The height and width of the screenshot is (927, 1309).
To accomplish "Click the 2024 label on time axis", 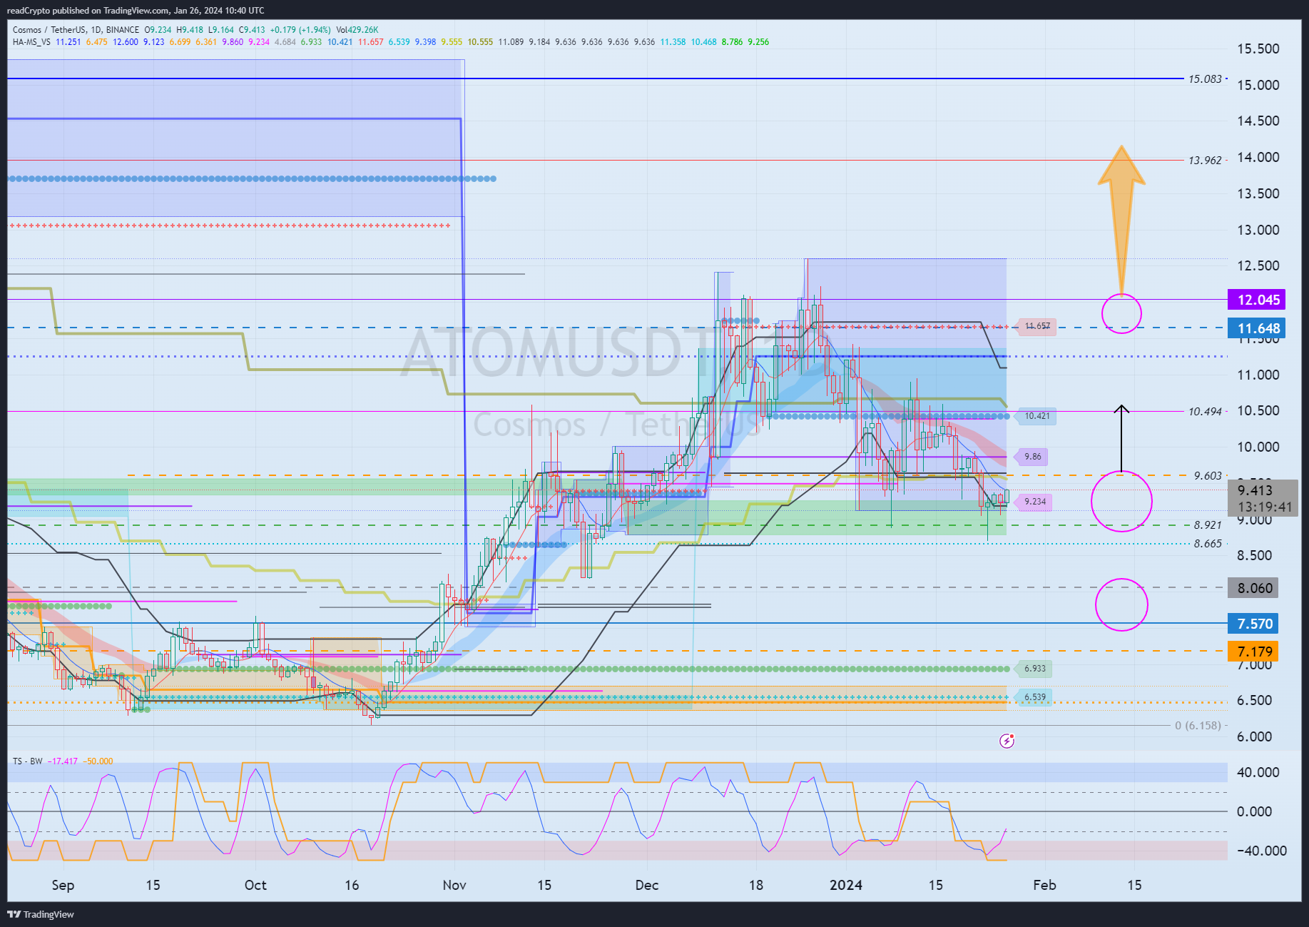I will (x=846, y=885).
